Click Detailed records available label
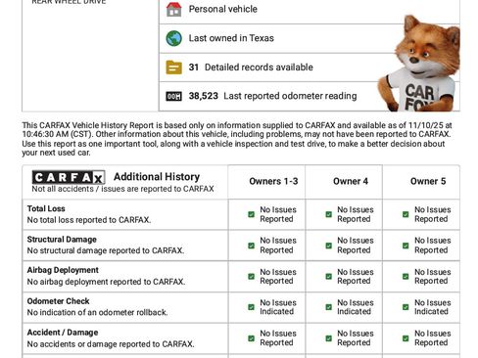The height and width of the screenshot is (358, 478). pyautogui.click(x=259, y=67)
